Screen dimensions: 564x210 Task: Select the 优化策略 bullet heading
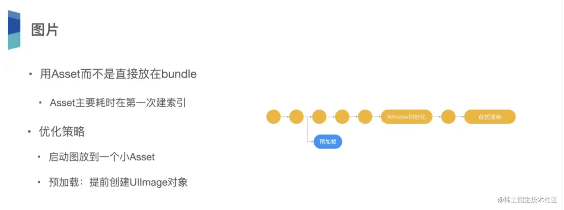[62, 131]
